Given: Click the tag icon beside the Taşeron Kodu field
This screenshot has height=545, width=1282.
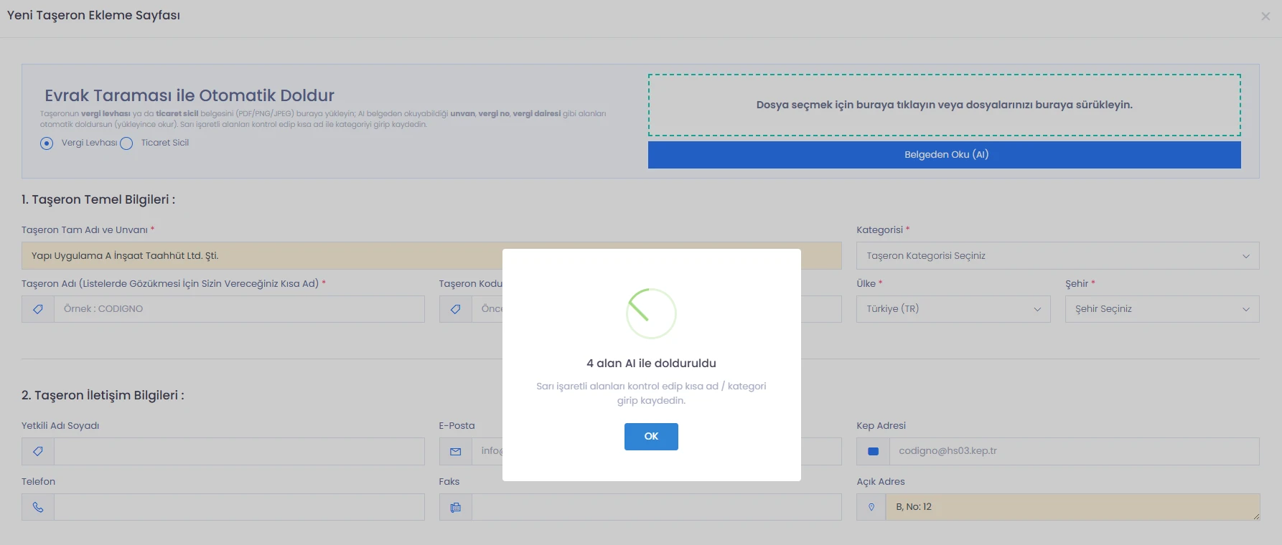Looking at the screenshot, I should pos(455,309).
